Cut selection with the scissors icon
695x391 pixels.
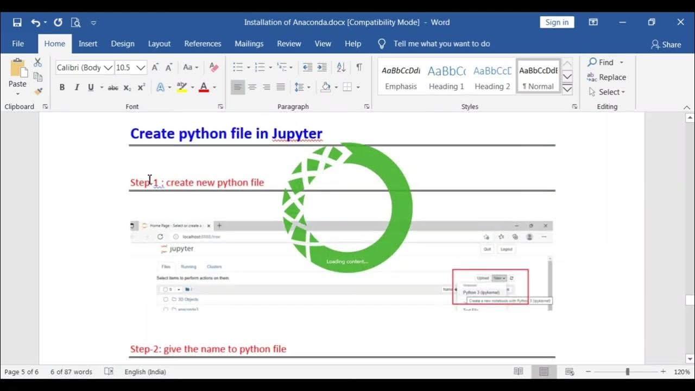tap(37, 62)
